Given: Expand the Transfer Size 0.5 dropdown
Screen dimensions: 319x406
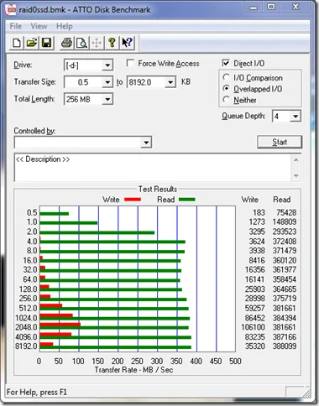Looking at the screenshot, I should point(107,82).
